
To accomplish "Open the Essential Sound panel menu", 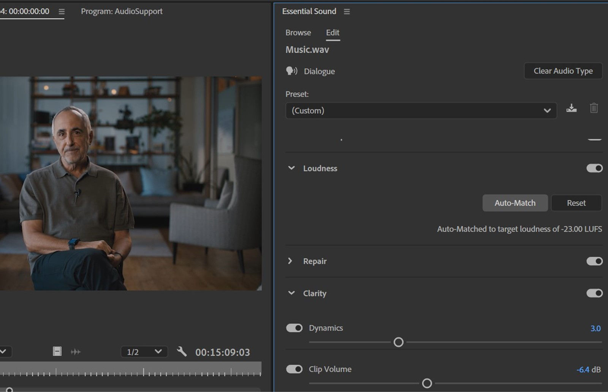I will tap(346, 11).
